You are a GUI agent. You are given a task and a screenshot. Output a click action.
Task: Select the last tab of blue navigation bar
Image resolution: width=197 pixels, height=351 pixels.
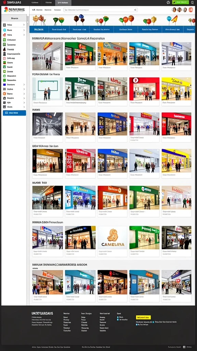[189, 29]
